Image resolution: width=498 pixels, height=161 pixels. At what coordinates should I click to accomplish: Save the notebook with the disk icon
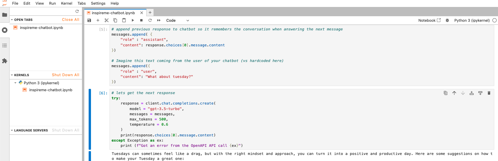point(89,20)
